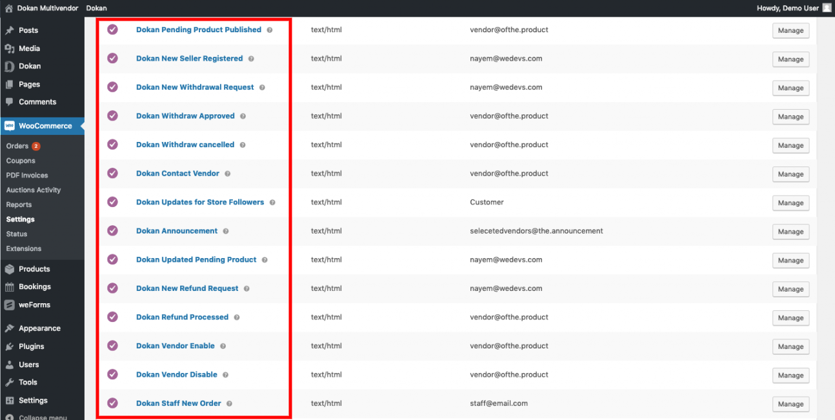Screen dimensions: 835x420
Task: Toggle enabled checkmark for Dokan Announcement
Action: (x=112, y=230)
